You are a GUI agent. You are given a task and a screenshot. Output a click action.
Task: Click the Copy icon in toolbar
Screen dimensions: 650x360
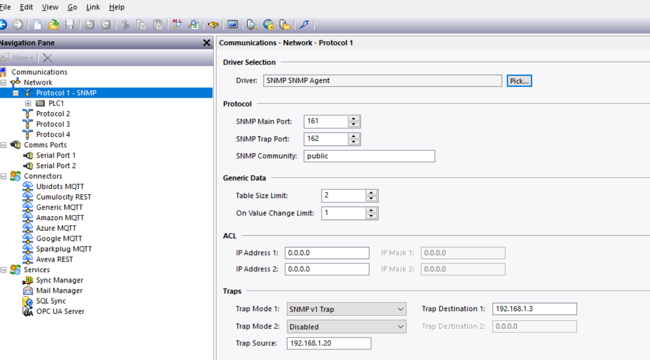141,25
